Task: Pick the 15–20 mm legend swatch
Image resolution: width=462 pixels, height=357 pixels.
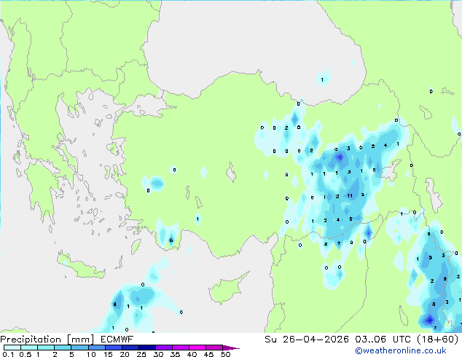Action: coord(114,348)
